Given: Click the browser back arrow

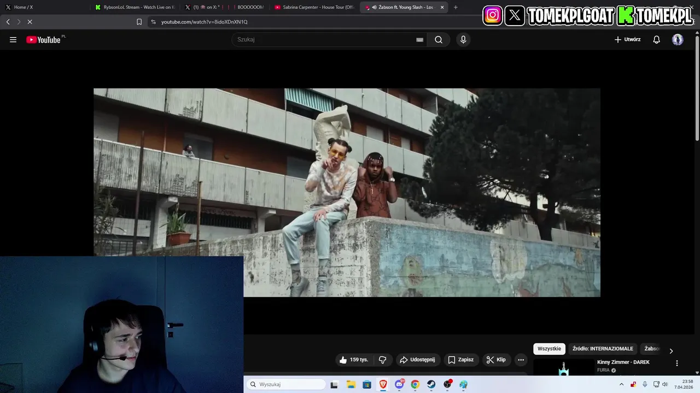Looking at the screenshot, I should point(8,22).
